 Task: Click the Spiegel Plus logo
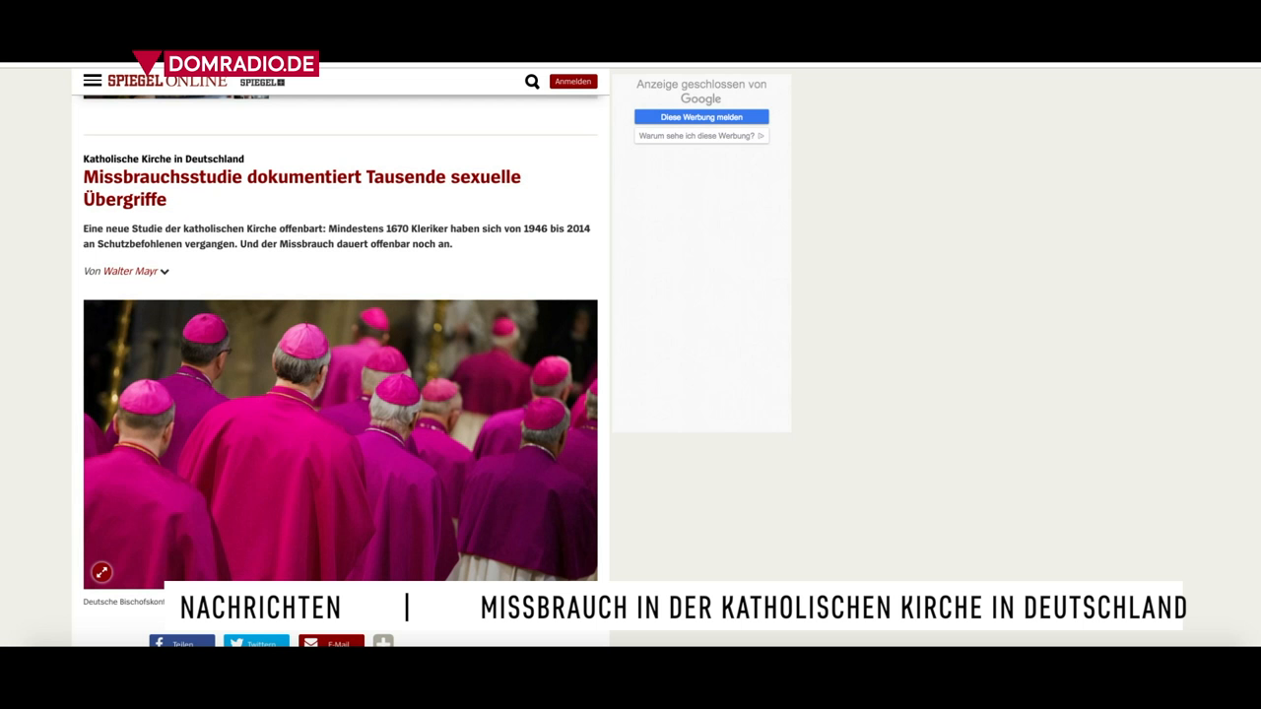pyautogui.click(x=262, y=83)
